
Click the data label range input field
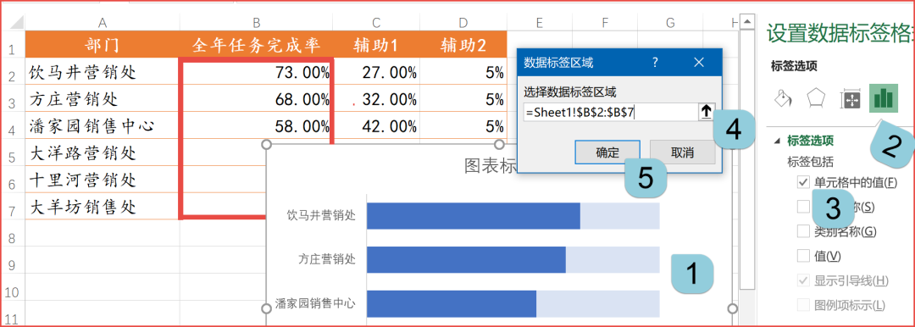pos(610,112)
